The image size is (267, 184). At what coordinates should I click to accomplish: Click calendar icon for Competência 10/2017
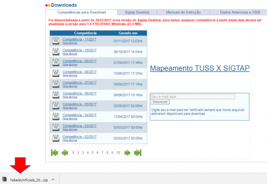coord(56,52)
